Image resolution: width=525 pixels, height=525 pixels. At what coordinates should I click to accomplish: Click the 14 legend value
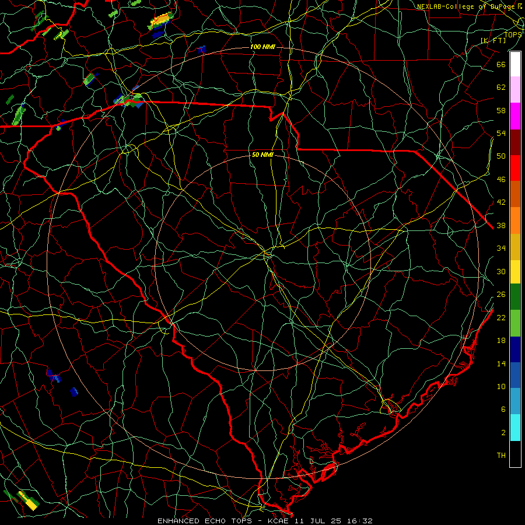pyautogui.click(x=501, y=363)
